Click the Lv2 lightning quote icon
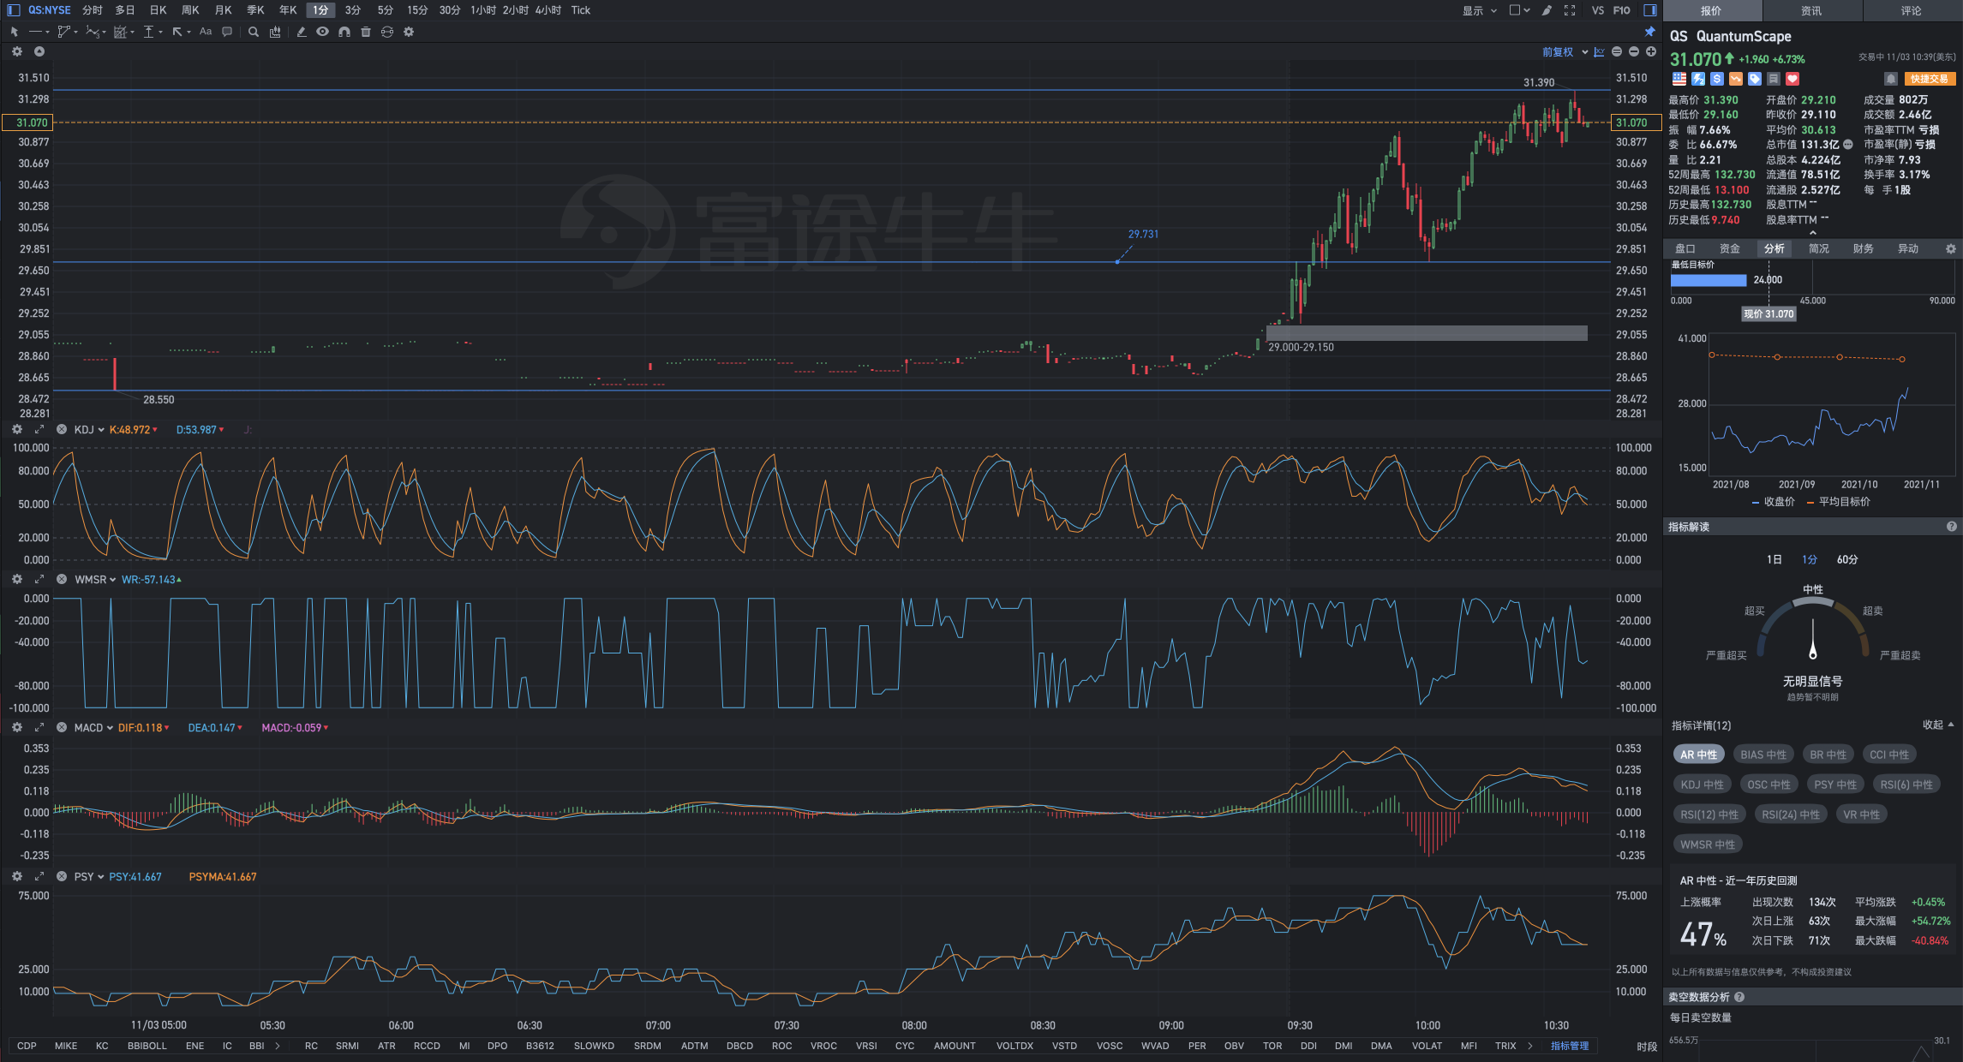The height and width of the screenshot is (1062, 1963). pyautogui.click(x=1698, y=79)
